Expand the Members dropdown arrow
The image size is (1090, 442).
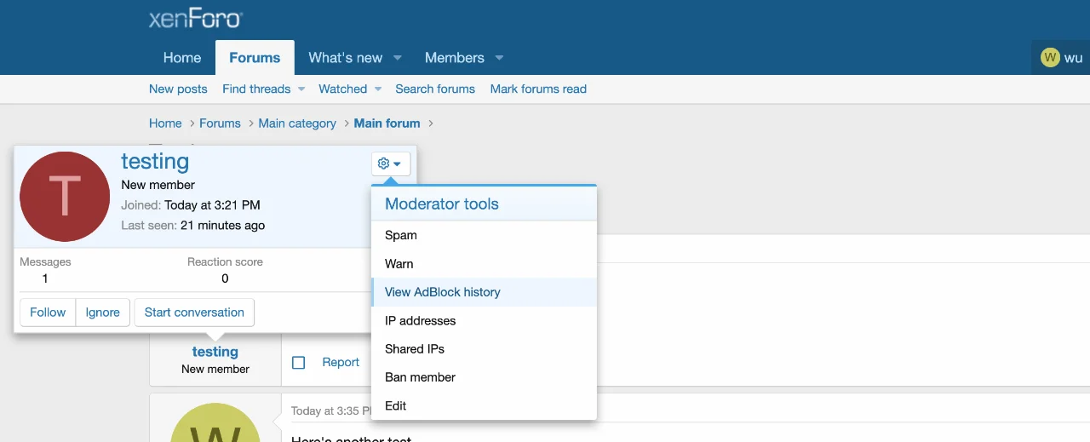click(x=499, y=58)
